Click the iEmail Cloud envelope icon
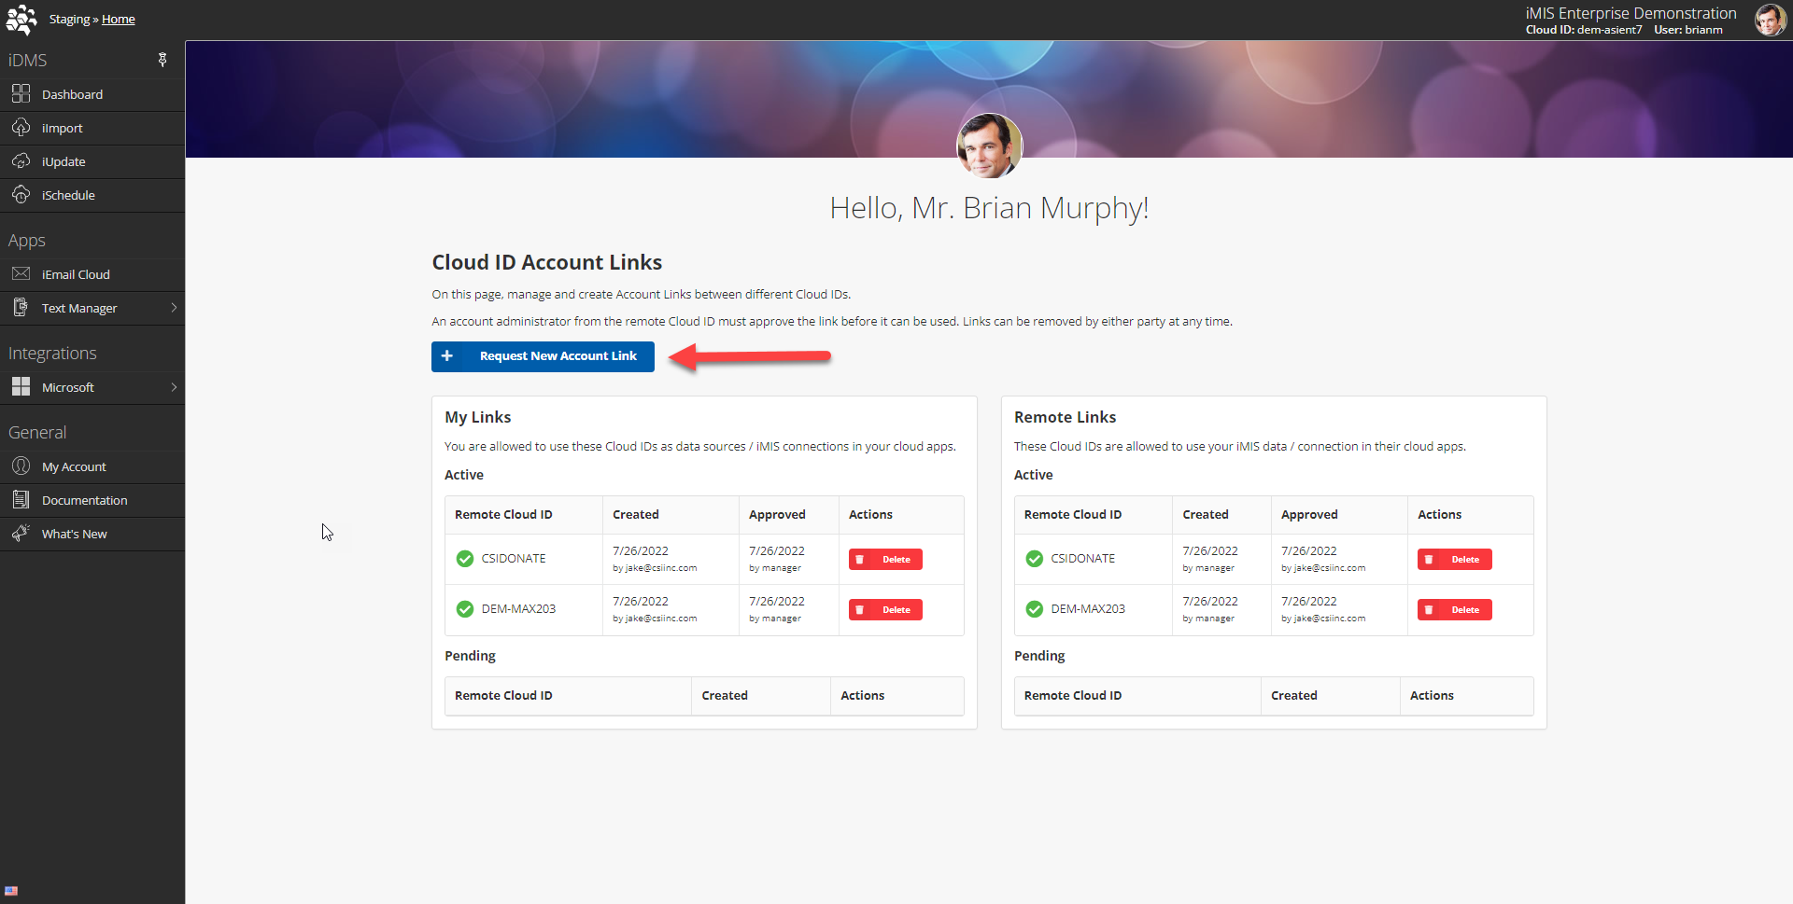1793x904 pixels. [x=21, y=273]
